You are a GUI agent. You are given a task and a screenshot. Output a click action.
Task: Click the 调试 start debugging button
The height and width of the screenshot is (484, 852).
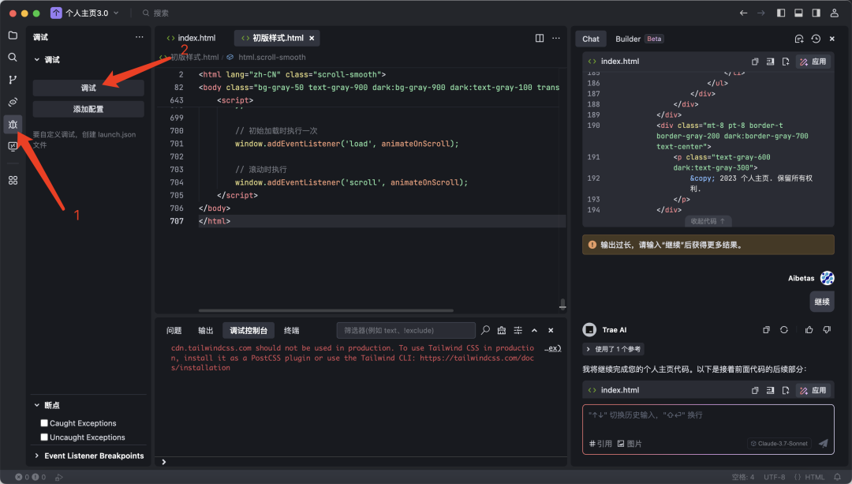pyautogui.click(x=88, y=88)
